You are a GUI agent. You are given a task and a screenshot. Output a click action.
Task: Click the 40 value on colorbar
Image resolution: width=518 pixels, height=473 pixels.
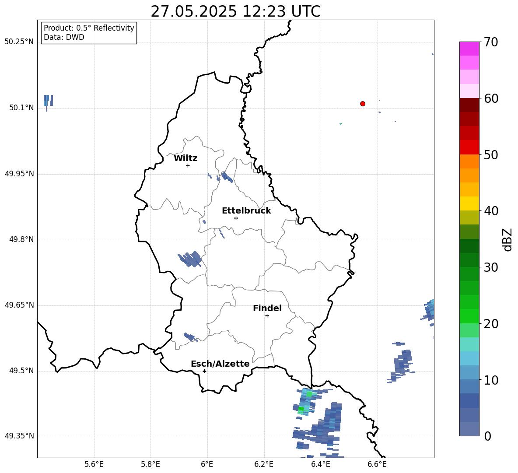[491, 211]
